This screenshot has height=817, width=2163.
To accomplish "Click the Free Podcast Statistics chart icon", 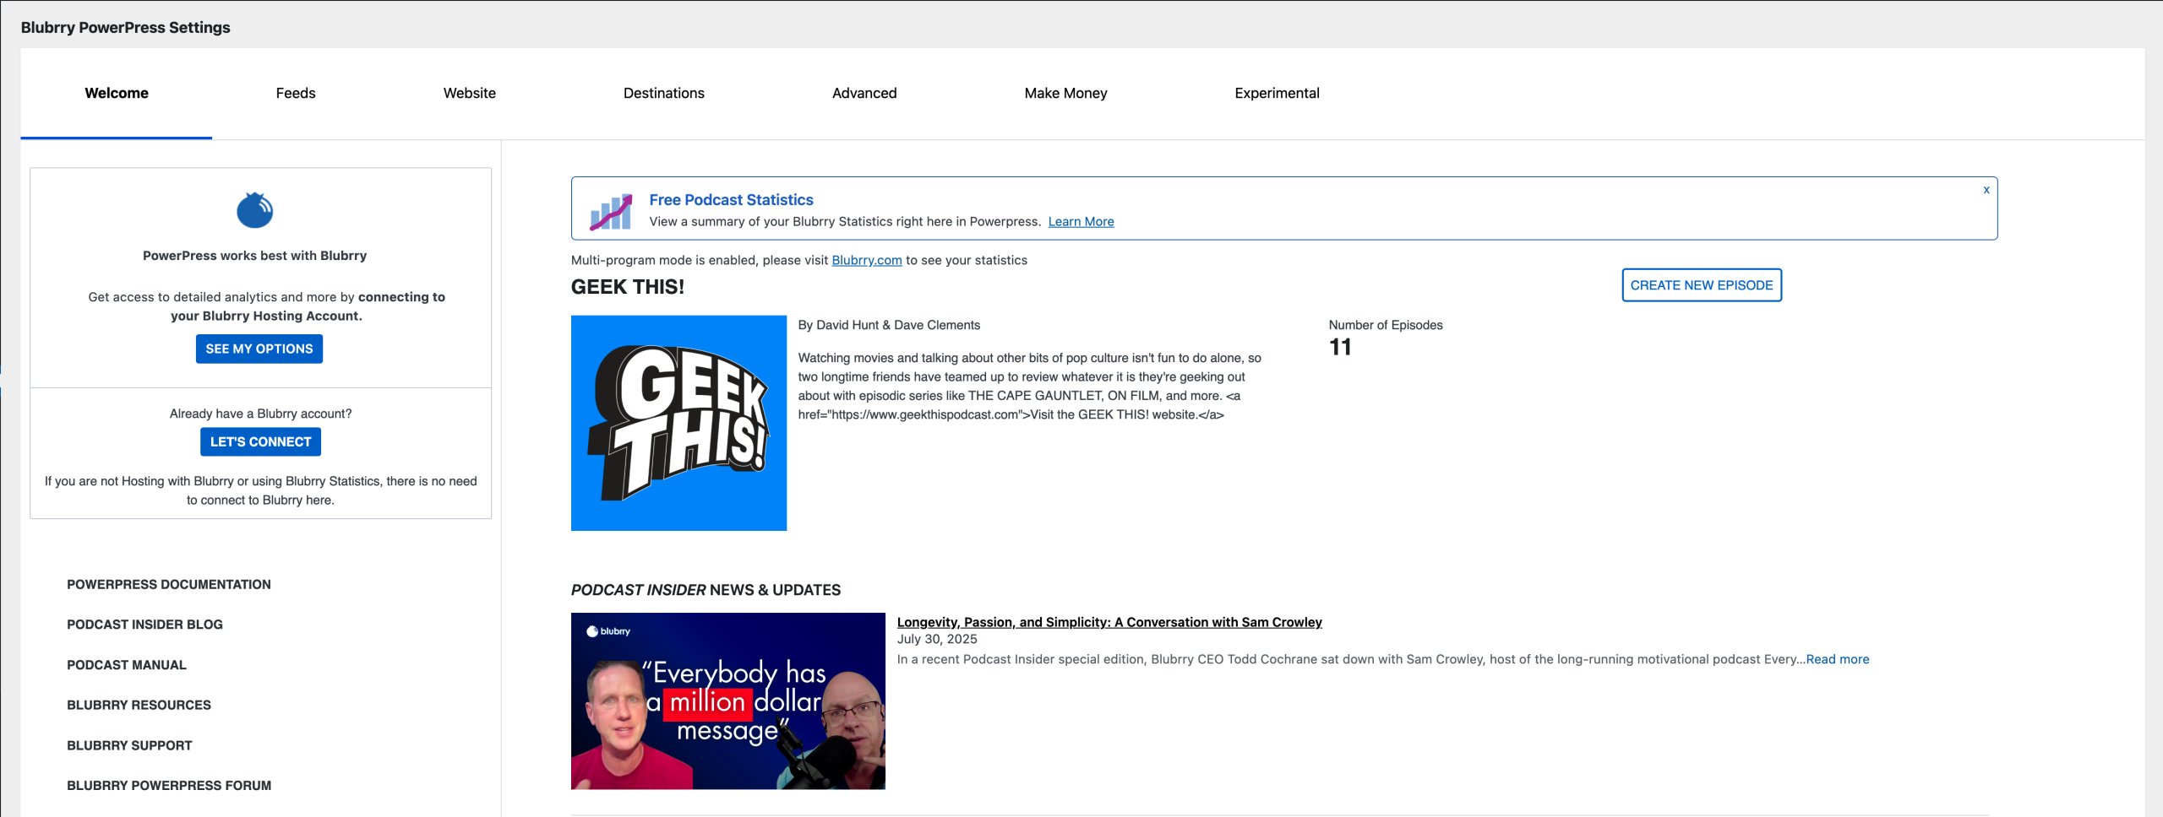I will (610, 212).
